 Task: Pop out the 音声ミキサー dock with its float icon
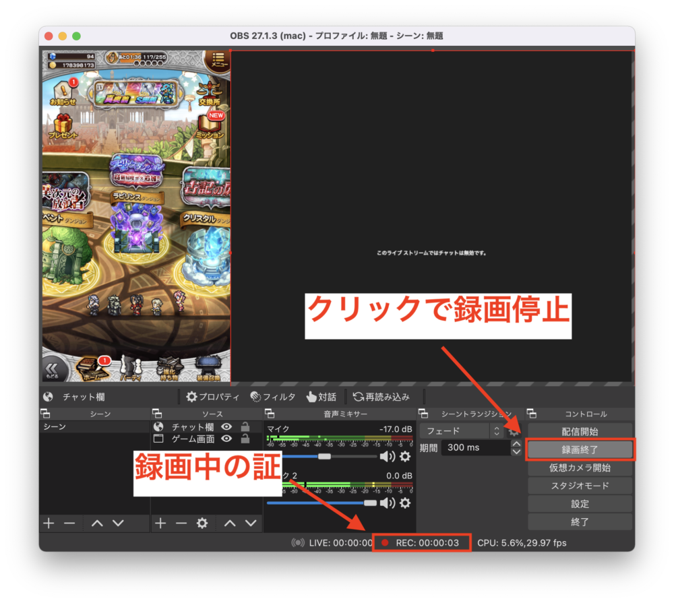click(x=270, y=414)
